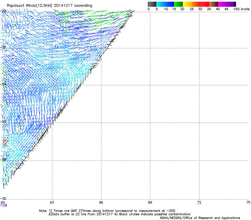The image size is (251, 220).
Task: Click the red 30-35 knots legend color
Action: (x=205, y=4)
